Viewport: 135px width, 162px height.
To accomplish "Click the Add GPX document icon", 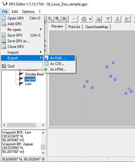I will click(x=4, y=24).
